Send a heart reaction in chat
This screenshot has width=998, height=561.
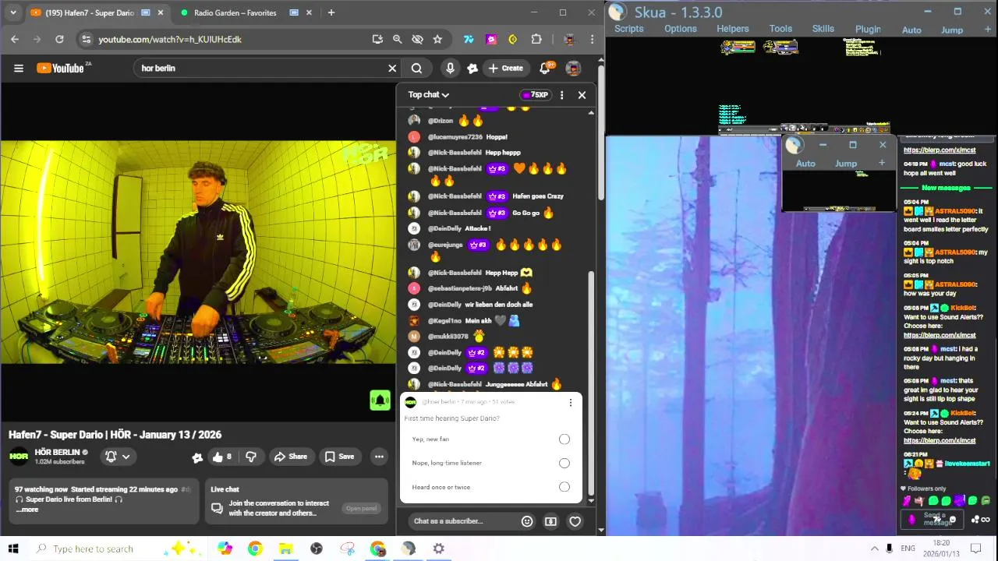tap(575, 521)
